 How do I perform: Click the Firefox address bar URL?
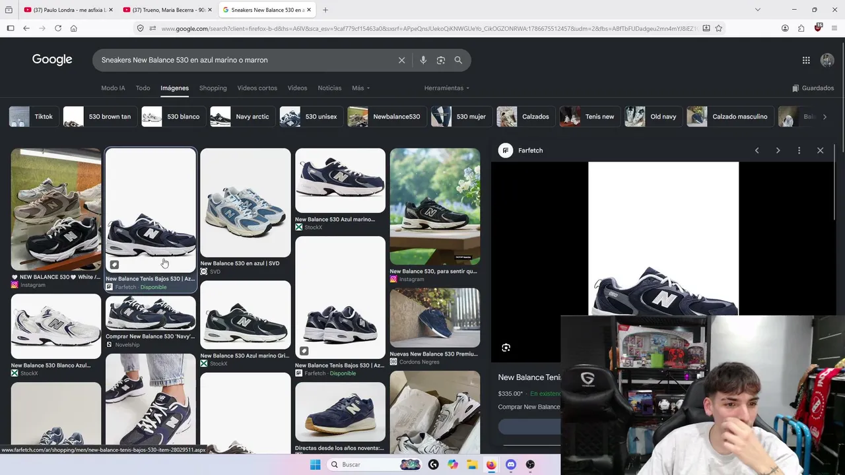pos(429,28)
